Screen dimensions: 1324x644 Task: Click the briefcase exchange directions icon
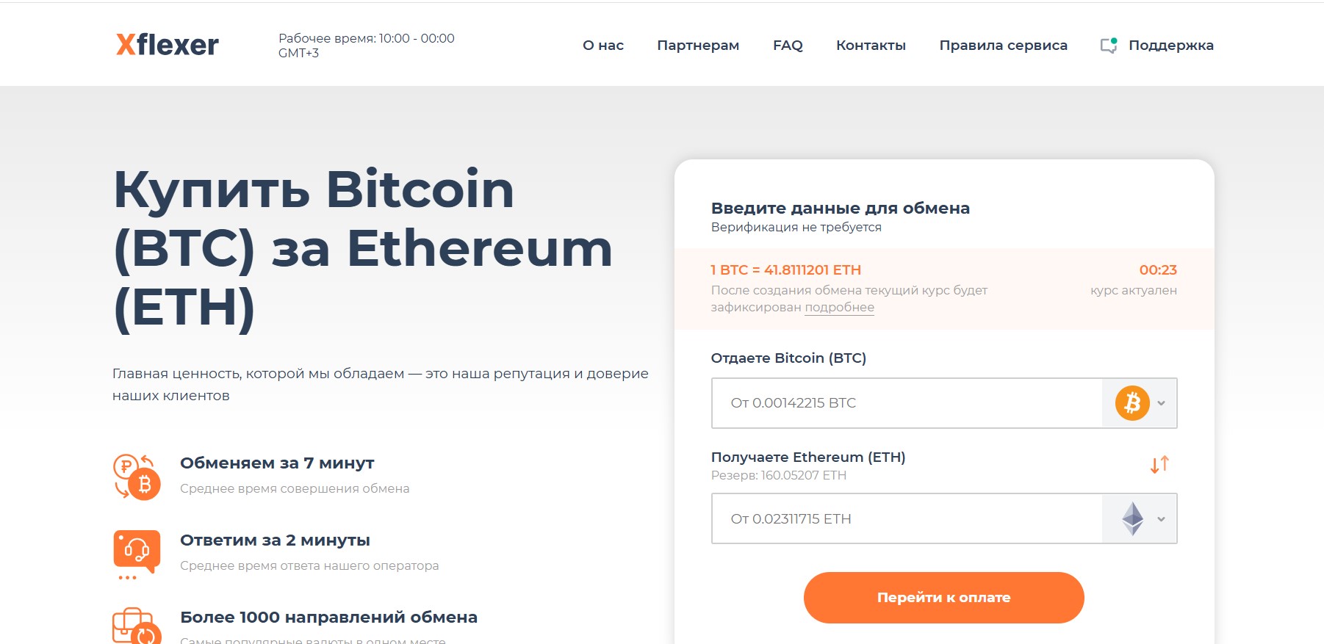[137, 626]
